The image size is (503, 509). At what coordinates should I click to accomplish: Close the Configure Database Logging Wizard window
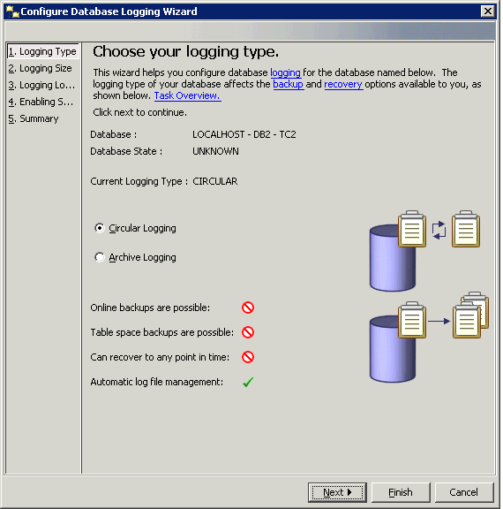[x=487, y=11]
